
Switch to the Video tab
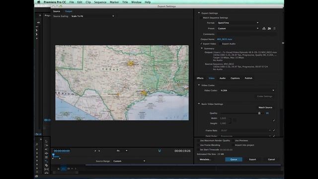point(211,78)
